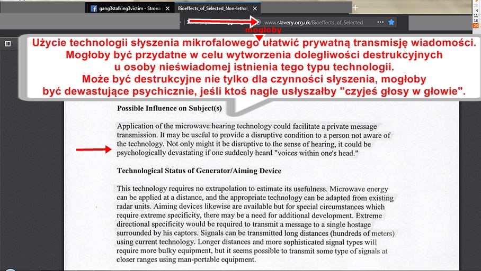Image resolution: width=481 pixels, height=271 pixels.
Task: Click the phrase "voices within one's head."
Action: [x=316, y=153]
